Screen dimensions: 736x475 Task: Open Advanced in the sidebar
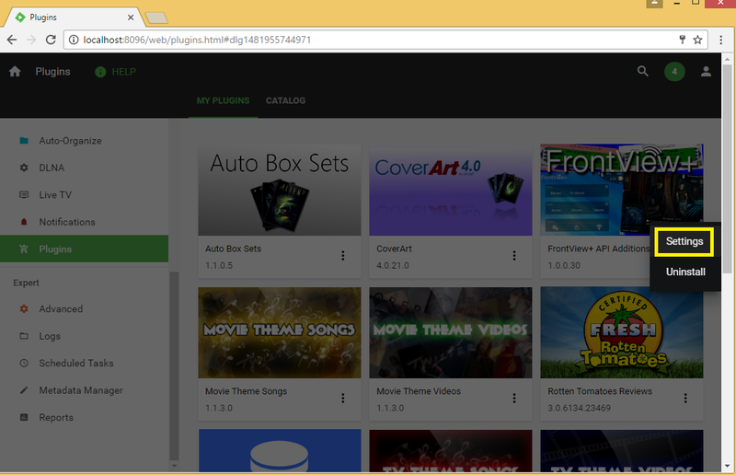(84, 308)
